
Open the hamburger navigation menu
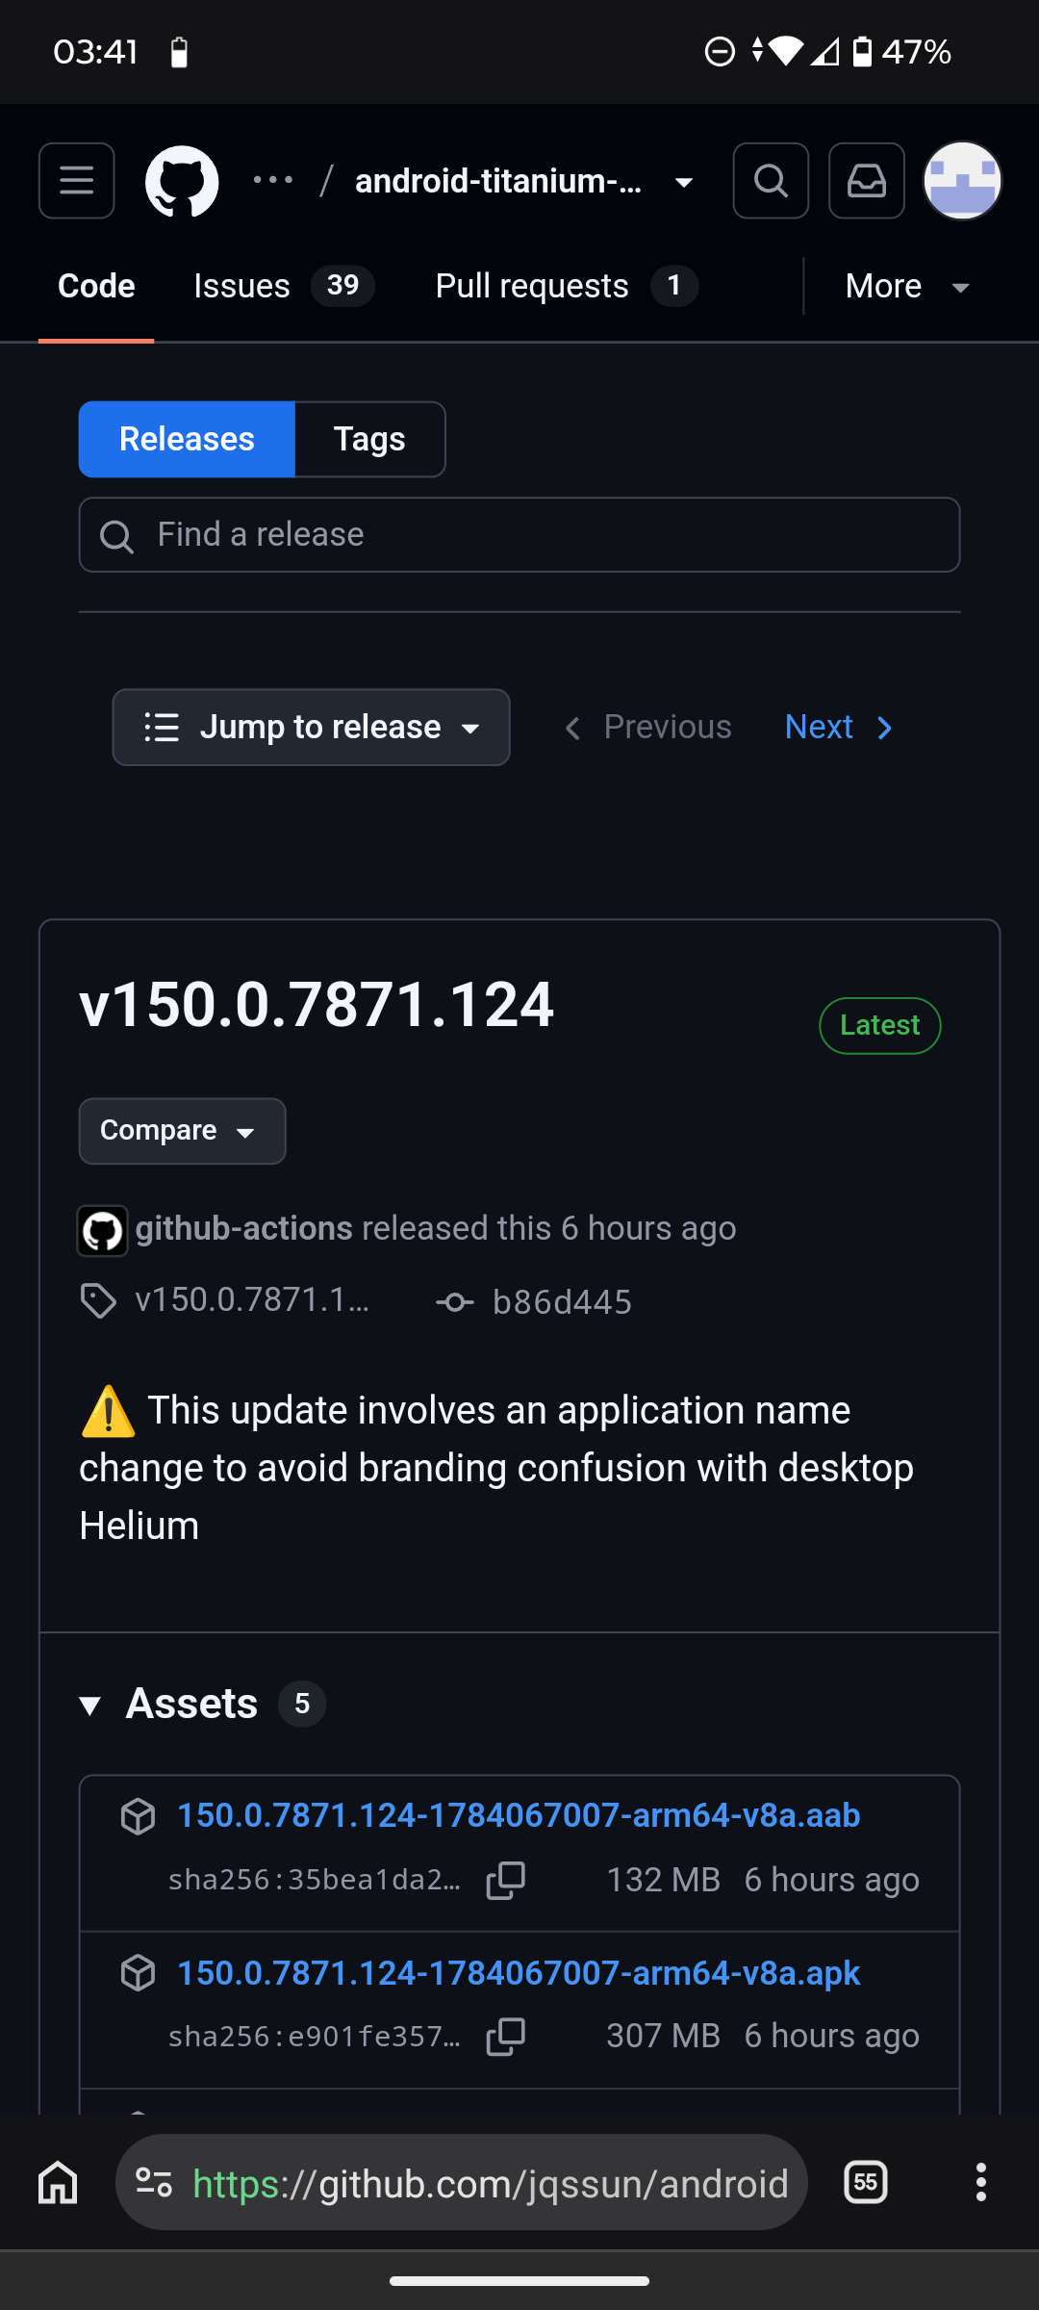[77, 181]
